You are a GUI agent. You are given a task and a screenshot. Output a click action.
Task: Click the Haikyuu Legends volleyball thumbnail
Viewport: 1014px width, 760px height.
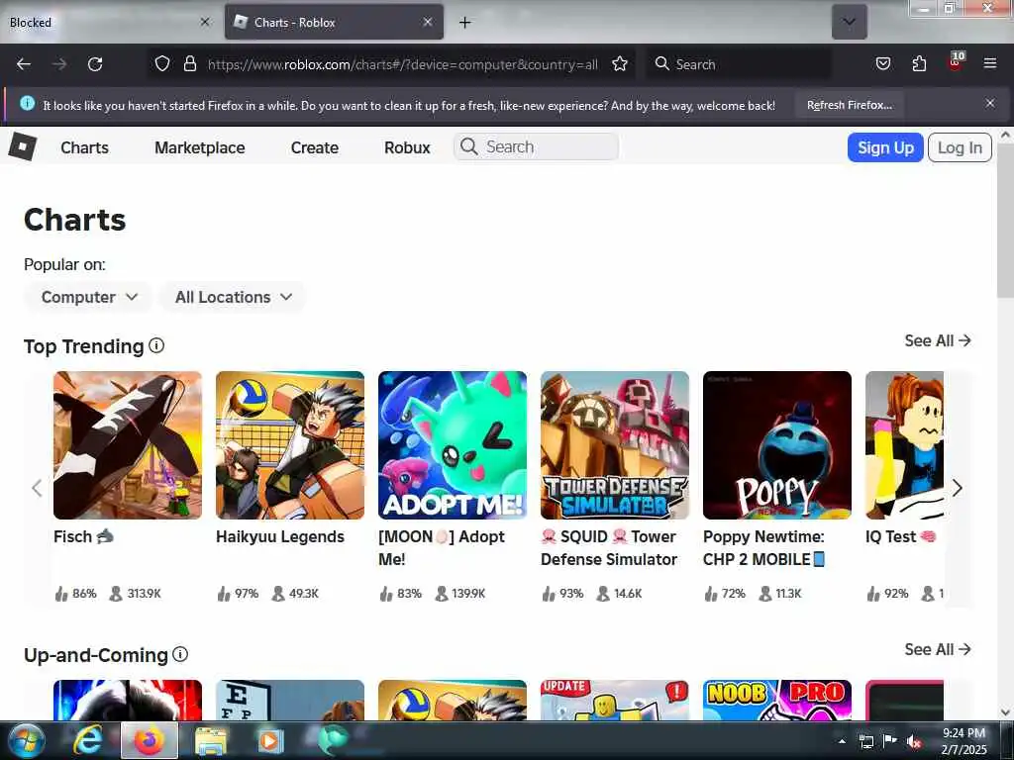(x=290, y=444)
